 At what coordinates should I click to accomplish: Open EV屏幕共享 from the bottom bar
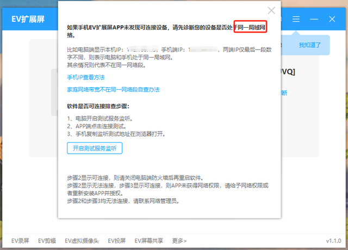coord(148,241)
